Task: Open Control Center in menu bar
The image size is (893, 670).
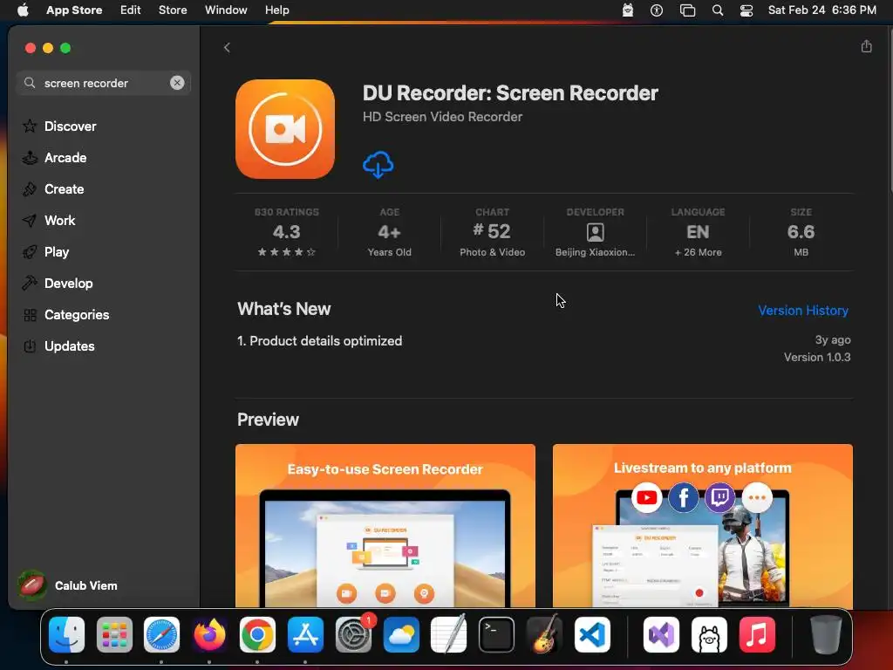Action: pyautogui.click(x=746, y=10)
